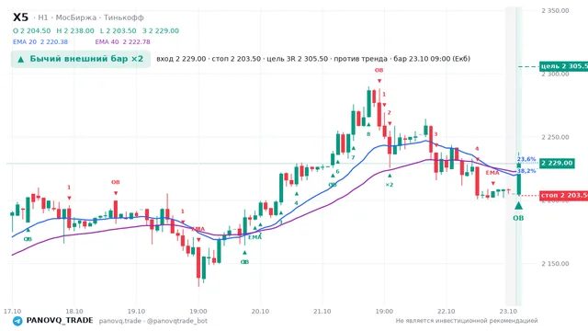Click the вход 2 229.00 trade setup description line
Image resolution: width=588 pixels, height=331 pixels.
[313, 59]
